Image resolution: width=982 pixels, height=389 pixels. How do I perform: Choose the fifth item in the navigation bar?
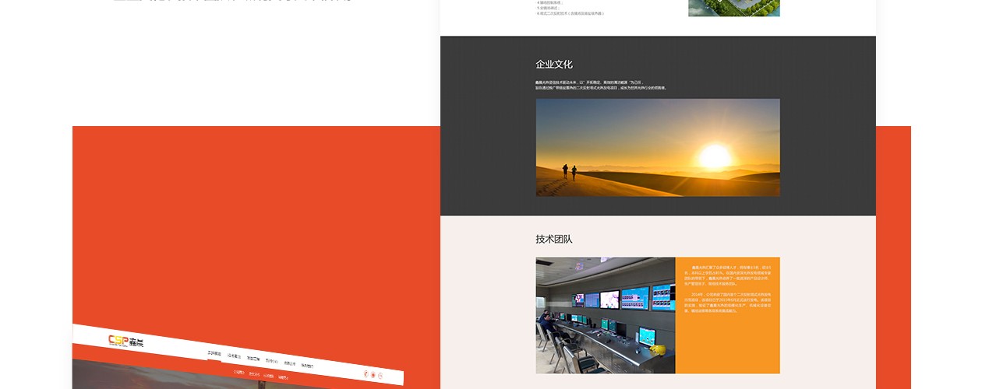[289, 363]
